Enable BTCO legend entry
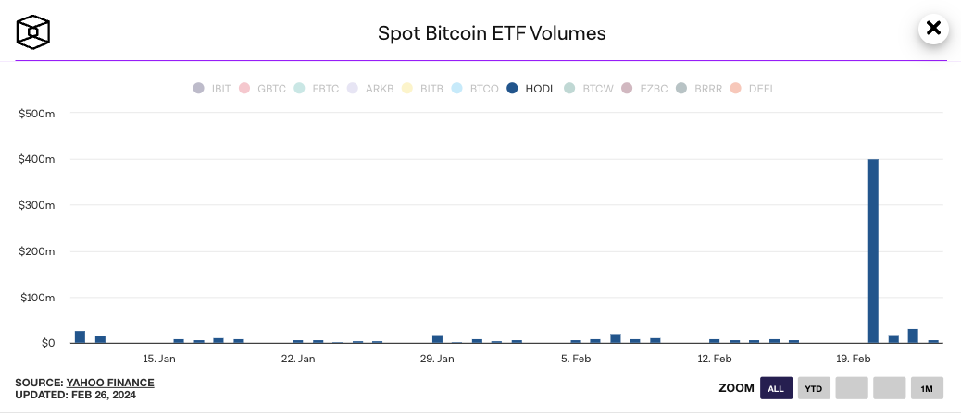The width and height of the screenshot is (961, 415). coord(475,89)
